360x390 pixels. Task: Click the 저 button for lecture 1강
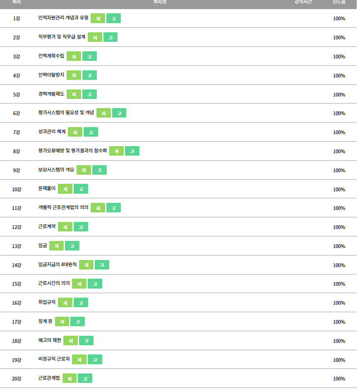(x=98, y=18)
